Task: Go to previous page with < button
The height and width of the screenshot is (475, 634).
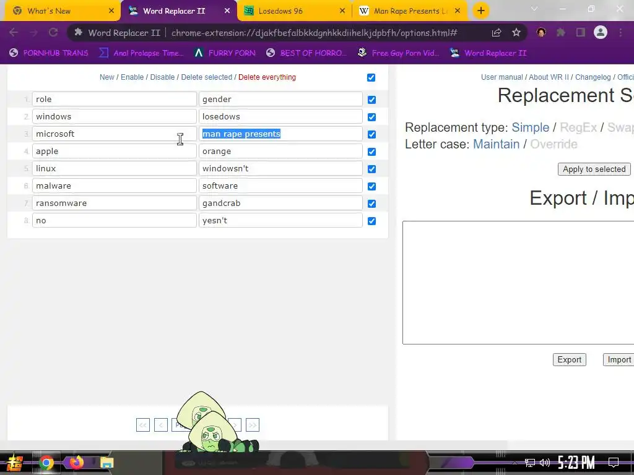Action: pyautogui.click(x=161, y=425)
